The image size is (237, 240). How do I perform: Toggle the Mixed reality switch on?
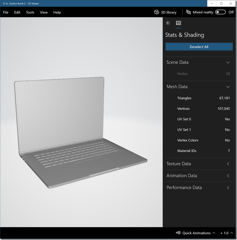220,12
